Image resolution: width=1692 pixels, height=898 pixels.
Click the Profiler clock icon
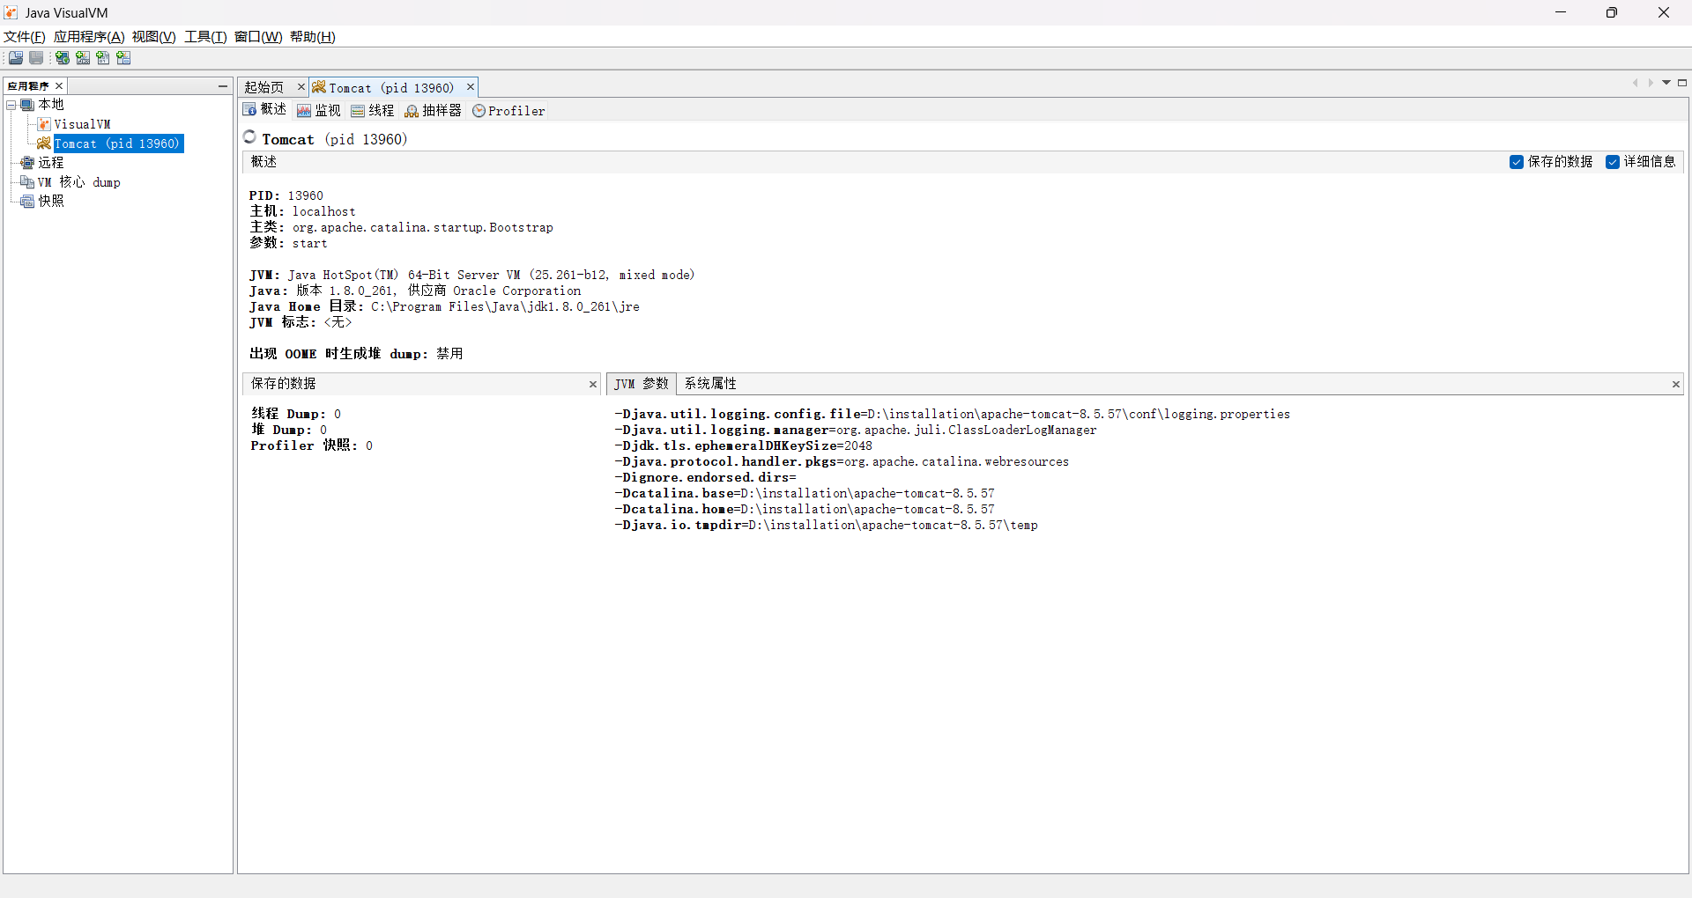[479, 111]
